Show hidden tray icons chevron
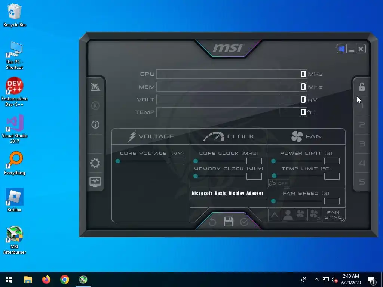The width and height of the screenshot is (383, 287). [x=316, y=280]
